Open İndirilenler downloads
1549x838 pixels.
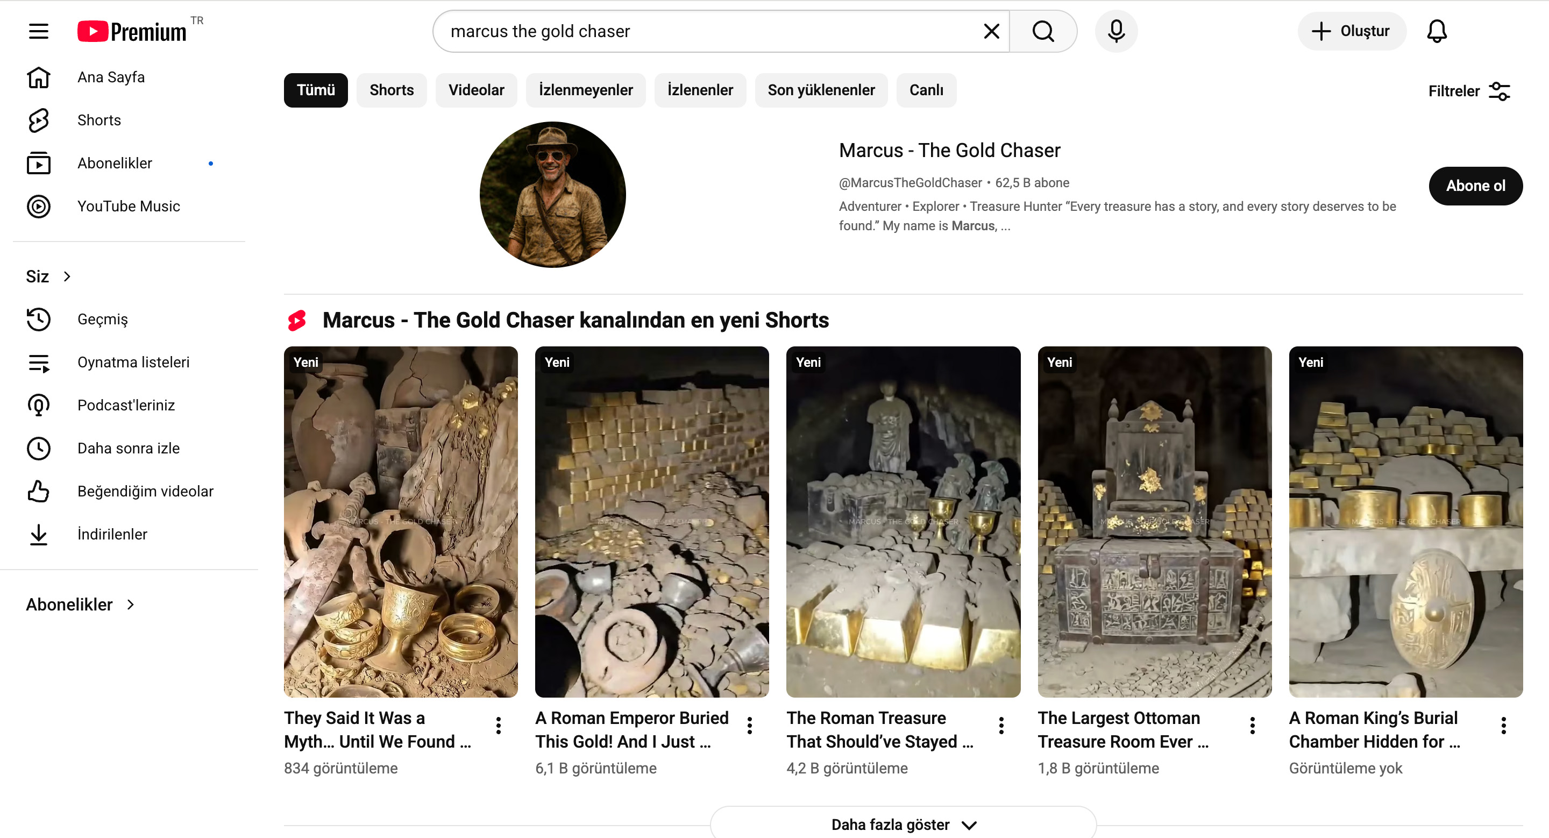(112, 534)
